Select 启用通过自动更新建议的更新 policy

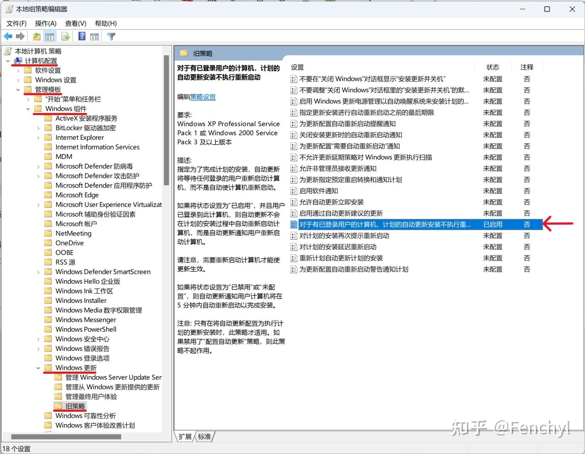[341, 213]
